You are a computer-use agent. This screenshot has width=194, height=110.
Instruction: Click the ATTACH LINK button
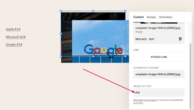pyautogui.click(x=159, y=57)
